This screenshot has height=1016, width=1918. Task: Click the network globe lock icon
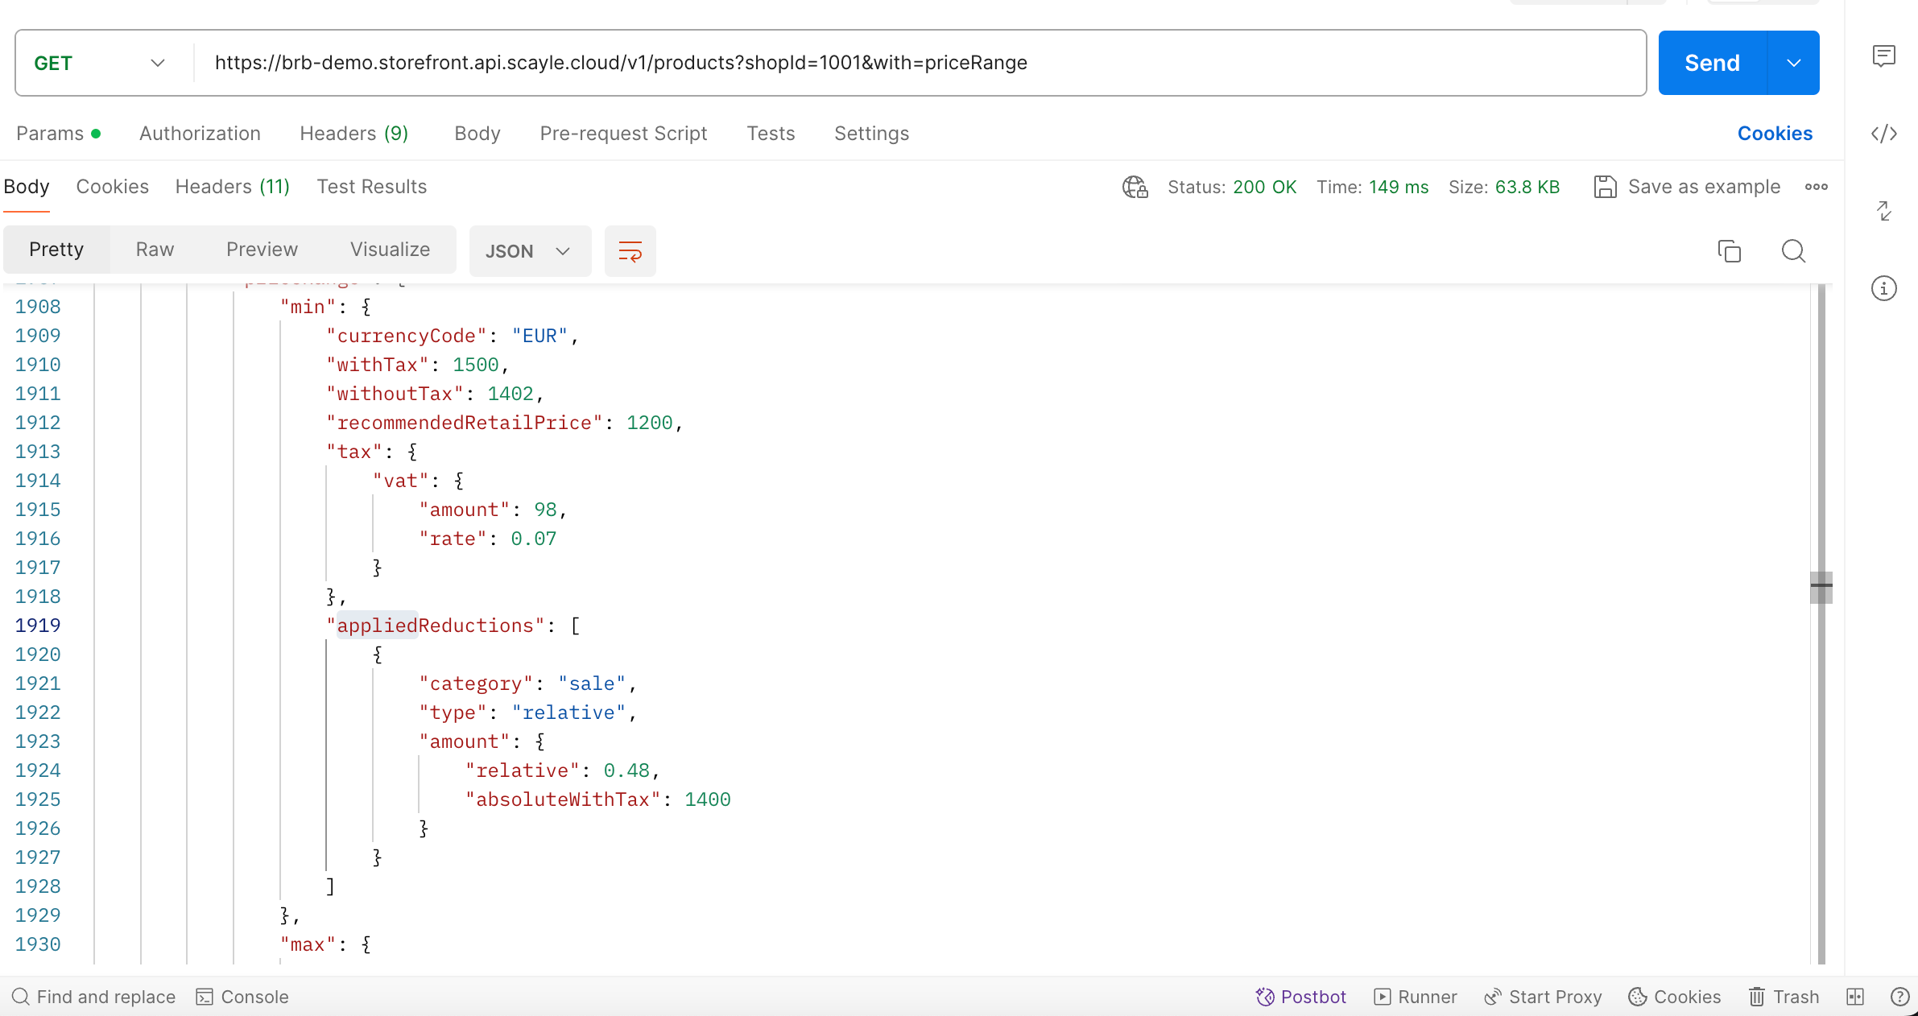click(1135, 187)
